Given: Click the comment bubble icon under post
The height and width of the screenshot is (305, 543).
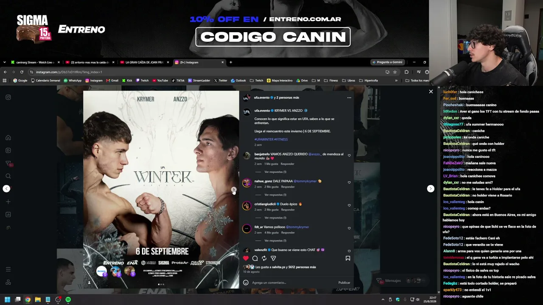Looking at the screenshot, I should point(255,258).
